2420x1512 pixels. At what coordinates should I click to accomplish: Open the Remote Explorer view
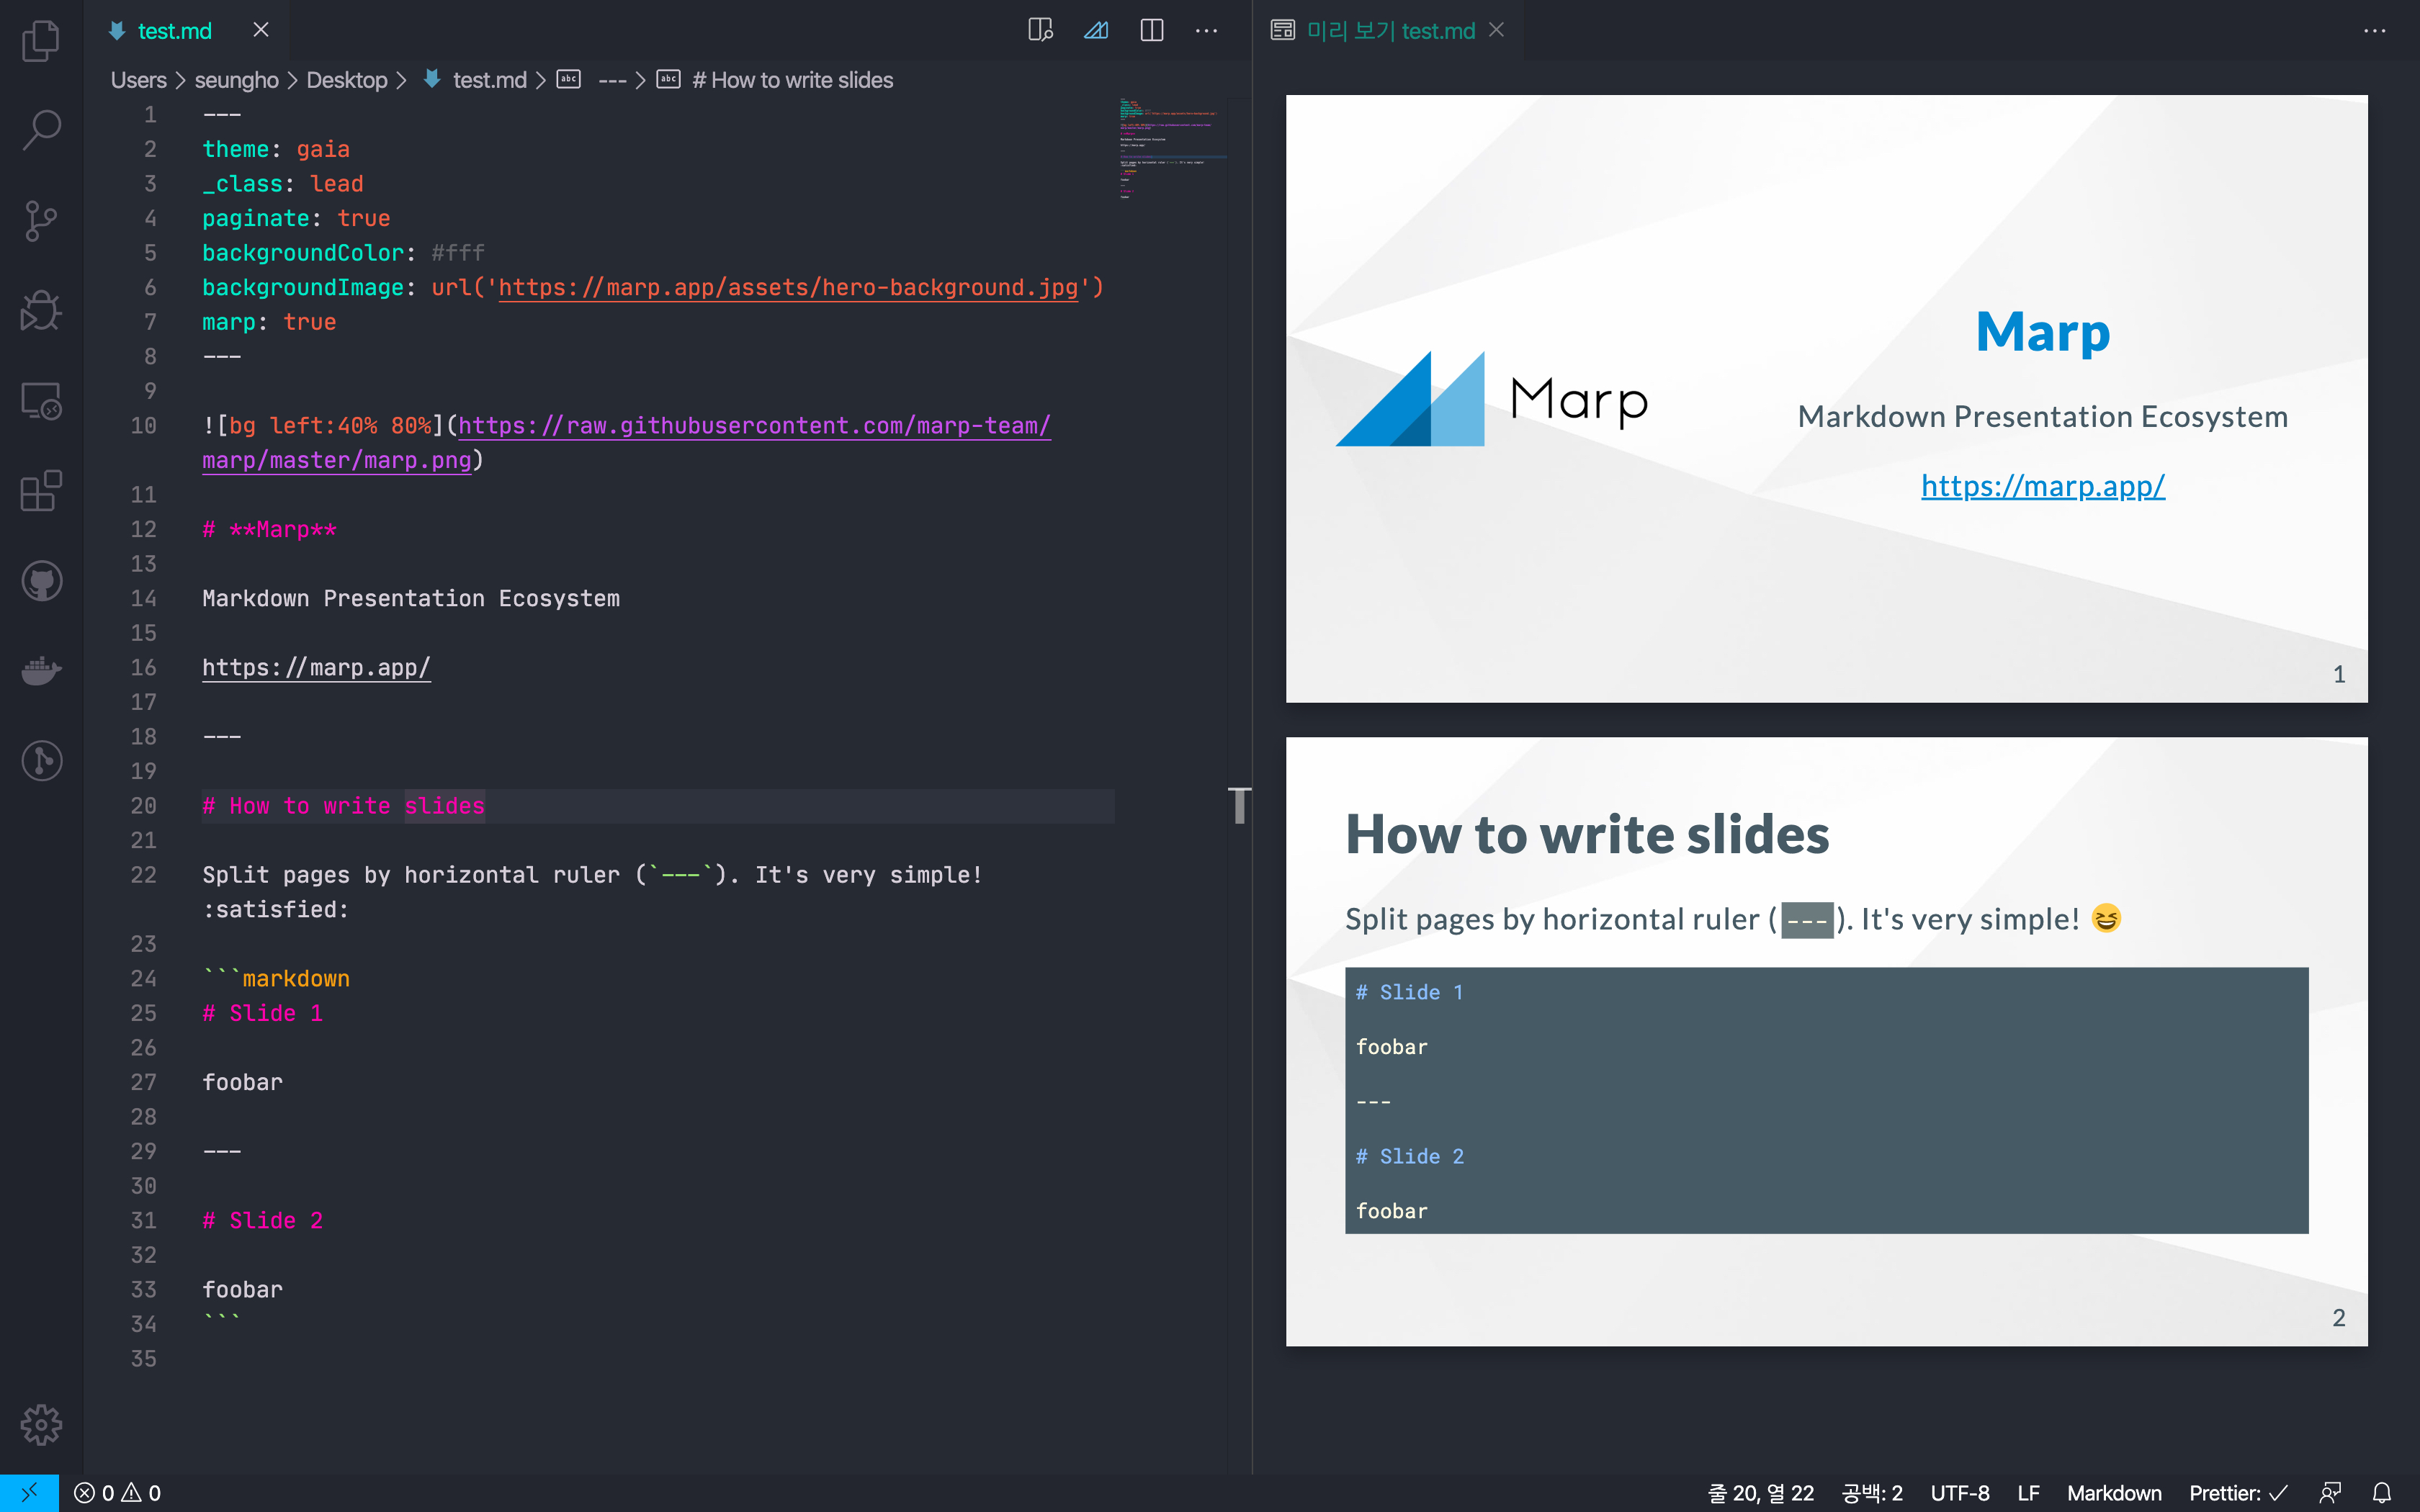40,400
